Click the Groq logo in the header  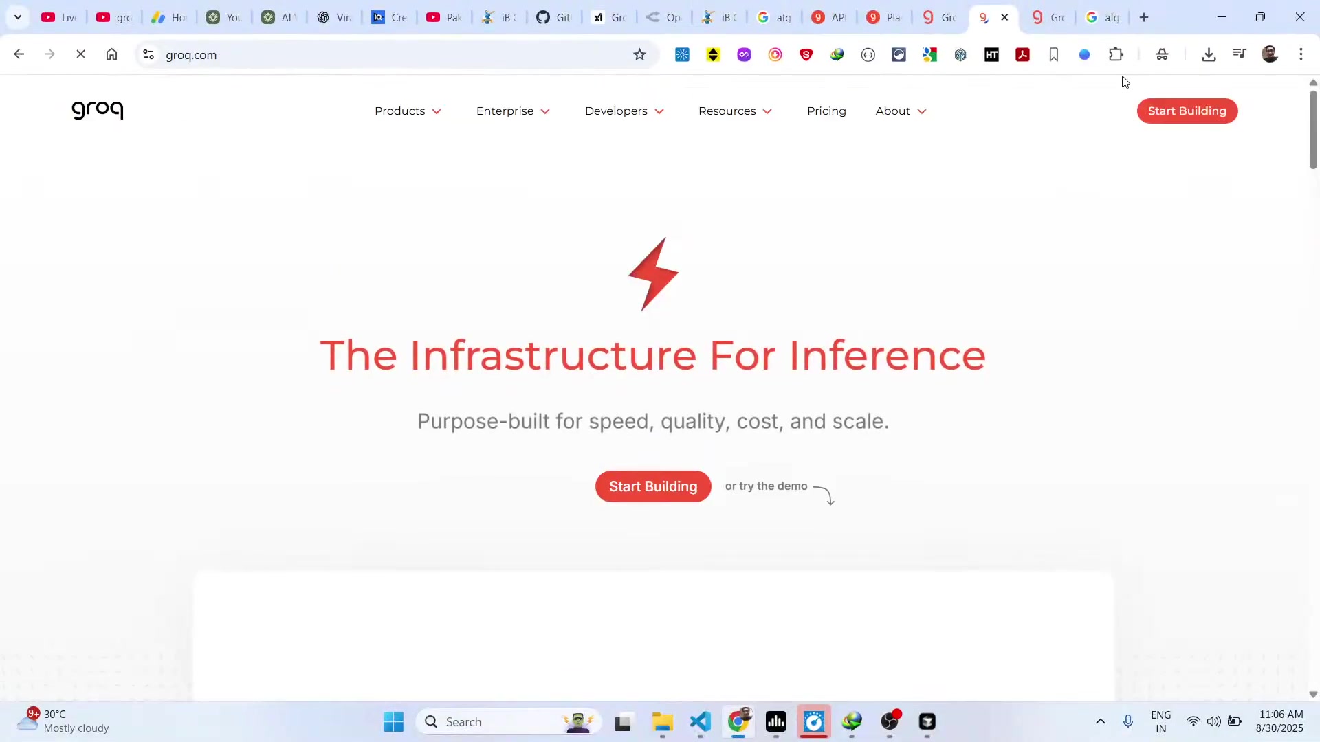click(x=98, y=110)
